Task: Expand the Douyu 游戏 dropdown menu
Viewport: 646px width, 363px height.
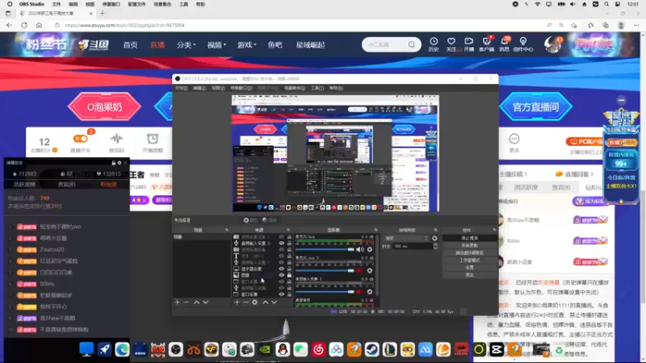Action: coord(247,44)
